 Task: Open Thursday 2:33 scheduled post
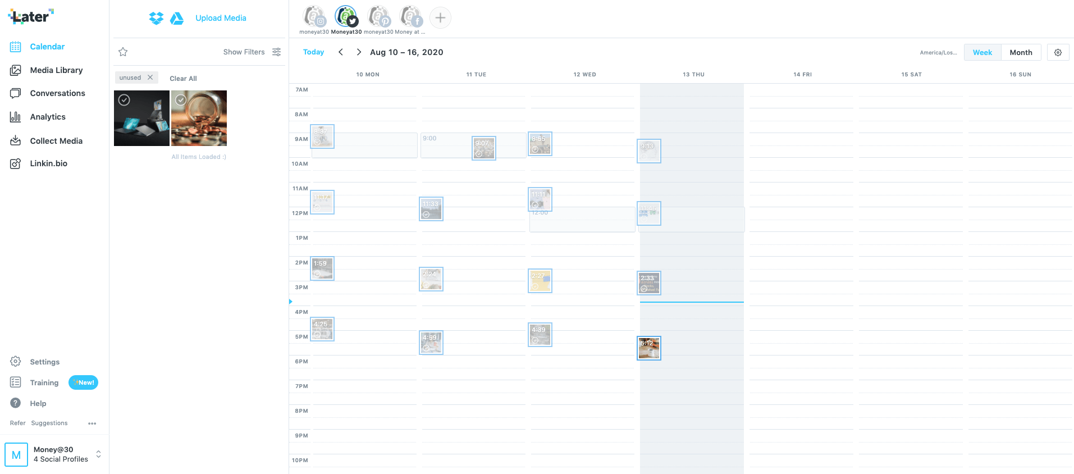point(649,283)
